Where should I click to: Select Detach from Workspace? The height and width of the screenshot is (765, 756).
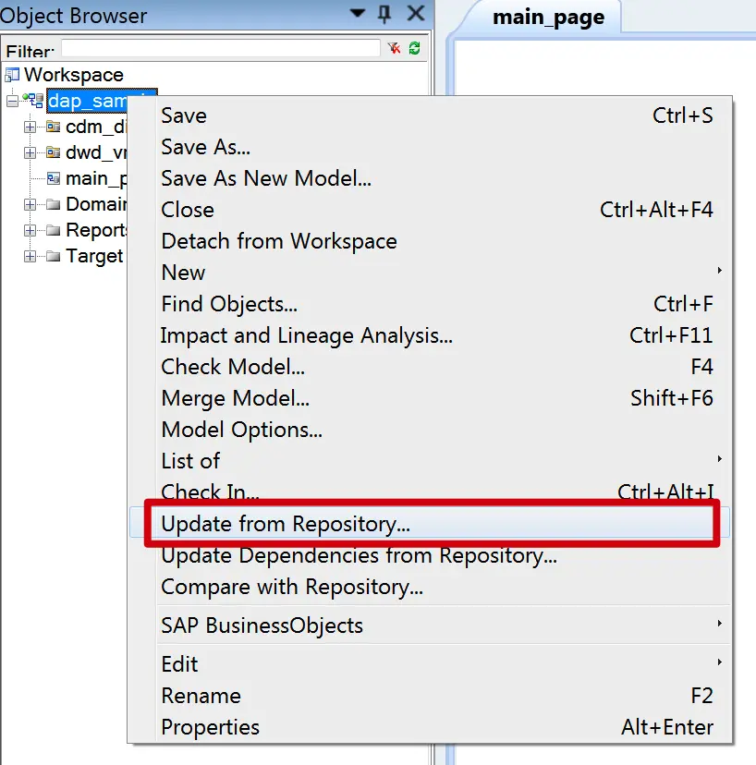[430, 241]
